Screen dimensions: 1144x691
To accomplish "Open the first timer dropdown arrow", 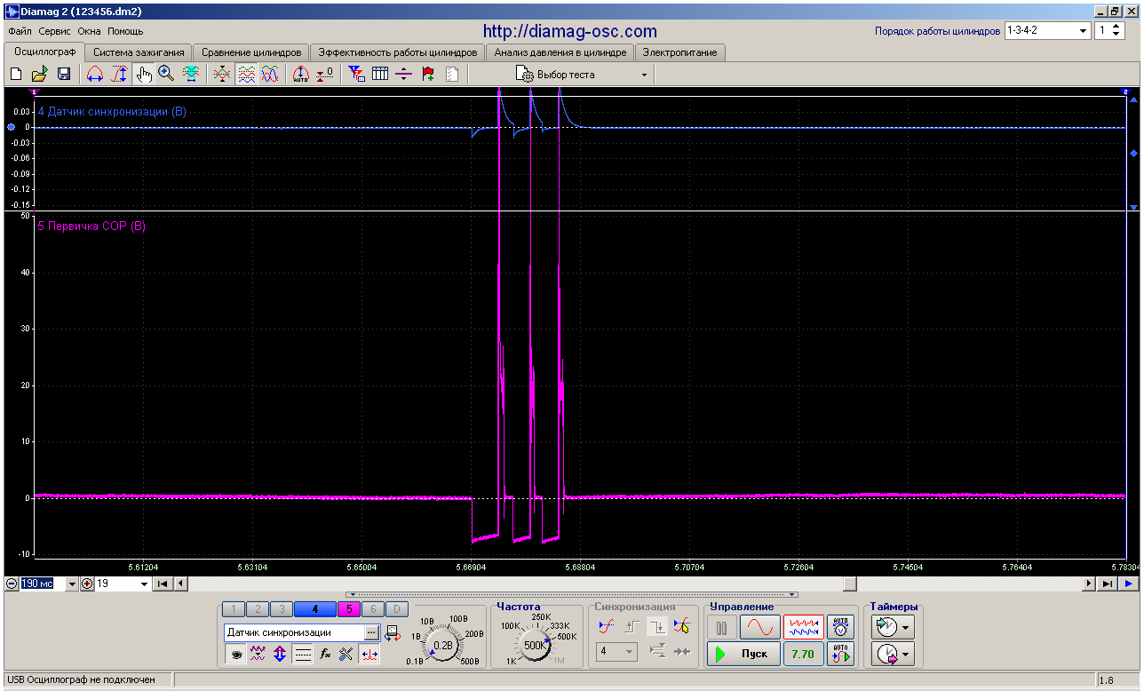I will 906,628.
